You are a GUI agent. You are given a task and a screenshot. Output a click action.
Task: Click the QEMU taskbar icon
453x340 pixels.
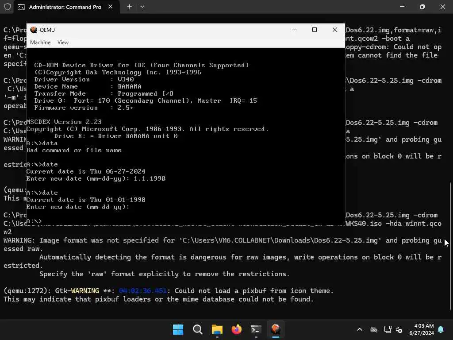276,329
